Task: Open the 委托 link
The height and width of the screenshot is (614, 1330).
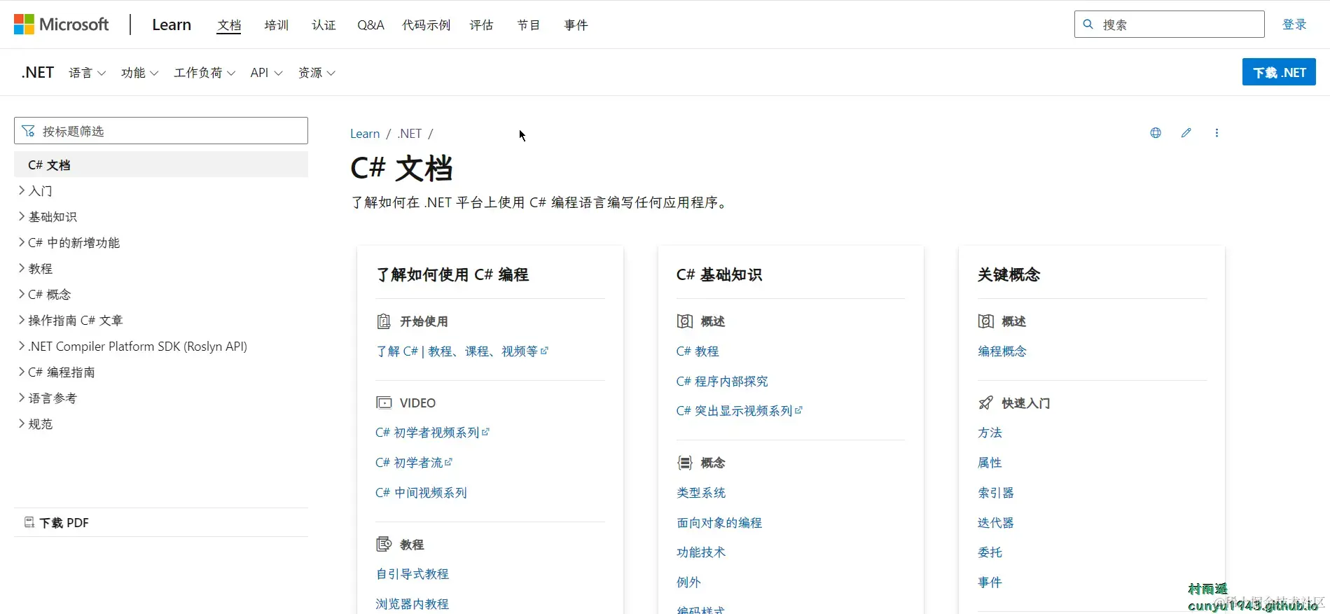Action: click(990, 552)
